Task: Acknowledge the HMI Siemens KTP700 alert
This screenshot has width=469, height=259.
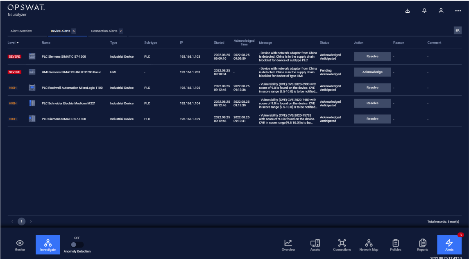Action: (x=372, y=72)
